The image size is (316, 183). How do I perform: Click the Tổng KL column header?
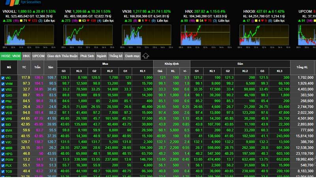302,67
